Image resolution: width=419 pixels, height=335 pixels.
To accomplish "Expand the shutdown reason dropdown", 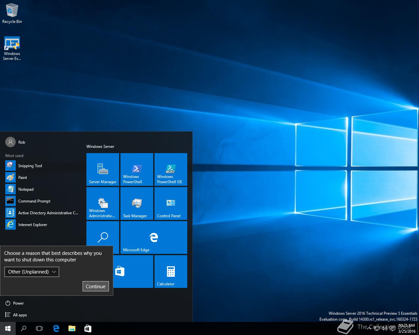I will click(32, 272).
